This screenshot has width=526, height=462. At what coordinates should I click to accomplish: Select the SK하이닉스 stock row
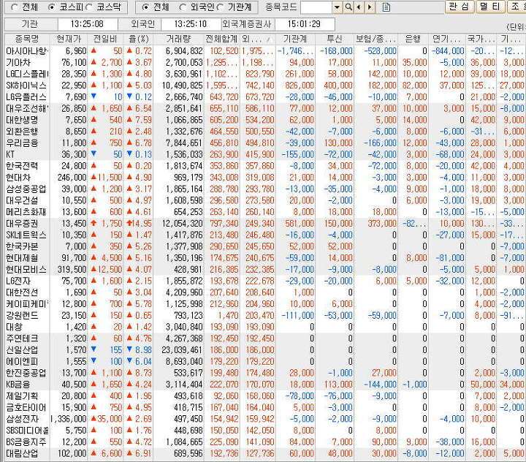pyautogui.click(x=265, y=86)
